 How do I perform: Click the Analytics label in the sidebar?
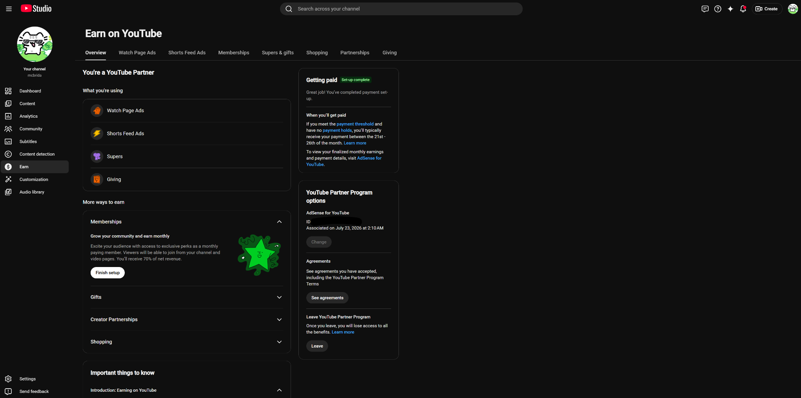[29, 116]
